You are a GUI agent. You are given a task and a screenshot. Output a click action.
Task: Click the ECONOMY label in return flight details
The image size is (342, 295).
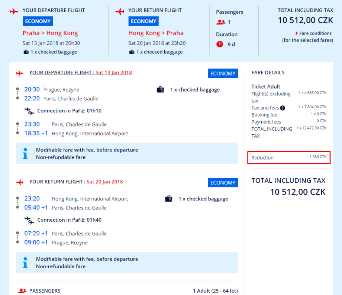tap(223, 183)
